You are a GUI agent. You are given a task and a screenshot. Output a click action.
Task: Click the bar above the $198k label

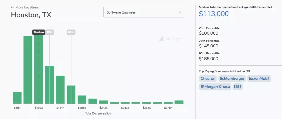pyautogui.click(x=82, y=99)
